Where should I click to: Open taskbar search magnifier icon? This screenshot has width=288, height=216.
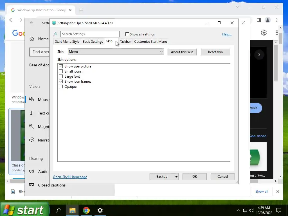(58, 210)
